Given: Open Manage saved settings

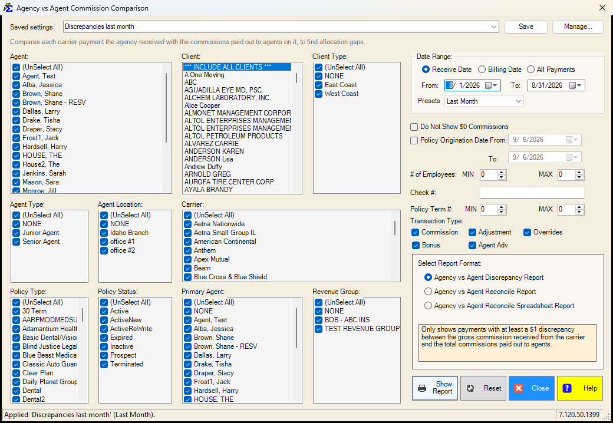Looking at the screenshot, I should (578, 27).
